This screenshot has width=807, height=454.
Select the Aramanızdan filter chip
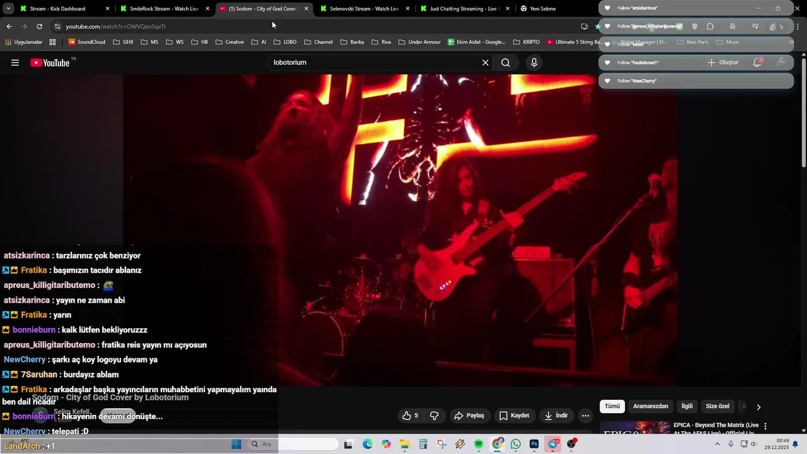651,406
